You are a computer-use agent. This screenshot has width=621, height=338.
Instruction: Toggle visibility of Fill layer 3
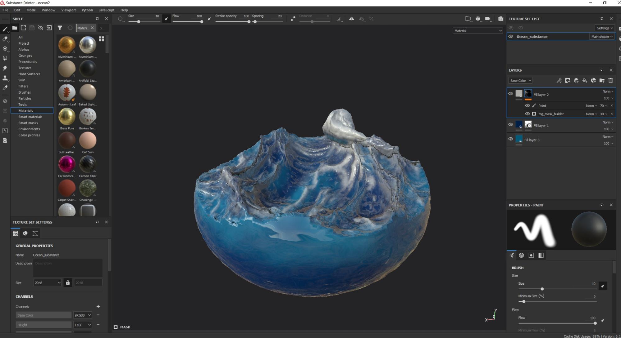(510, 139)
